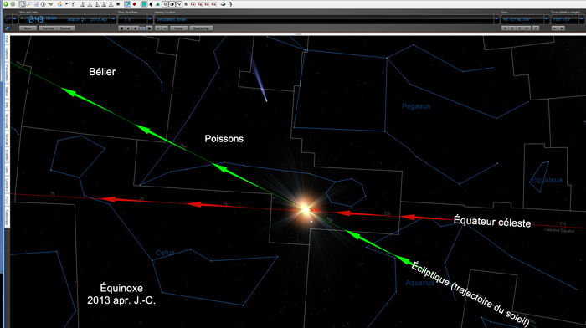
Task: Click the green-blue landscape toolbar icon
Action: pos(157,4)
